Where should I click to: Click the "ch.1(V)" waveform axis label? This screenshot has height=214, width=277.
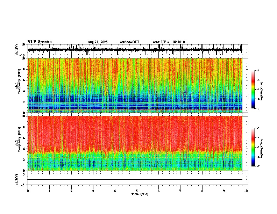coord(17,50)
